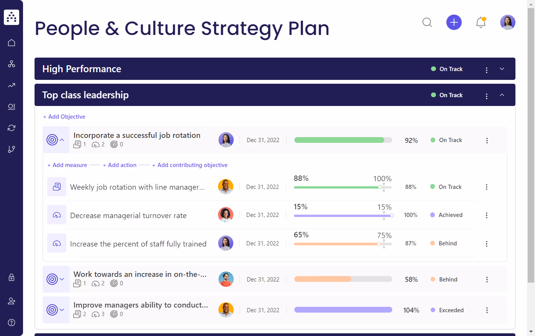Select the hierarchy/alignment icon in the sidebar
Image resolution: width=535 pixels, height=336 pixels.
point(12,64)
